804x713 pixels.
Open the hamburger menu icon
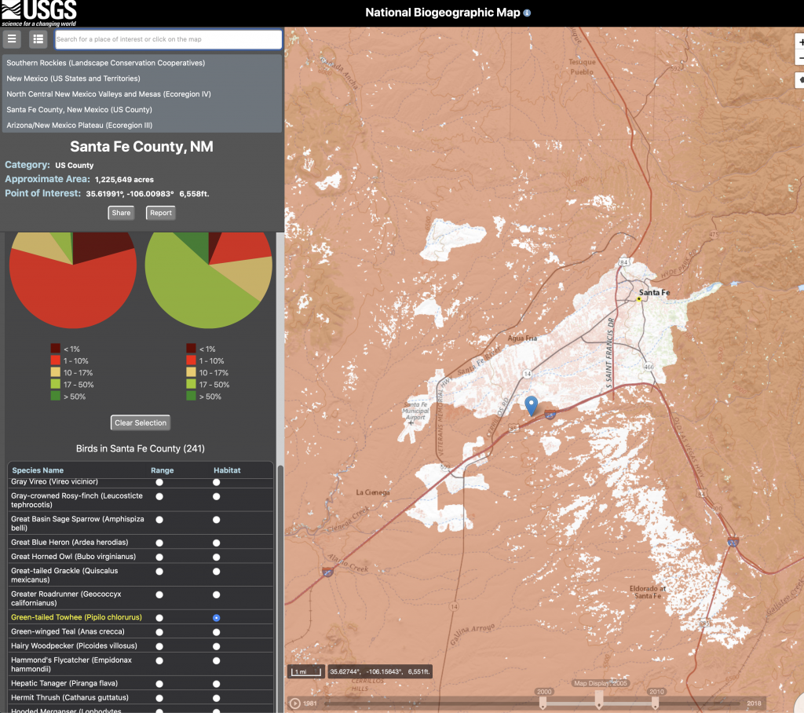tap(12, 38)
